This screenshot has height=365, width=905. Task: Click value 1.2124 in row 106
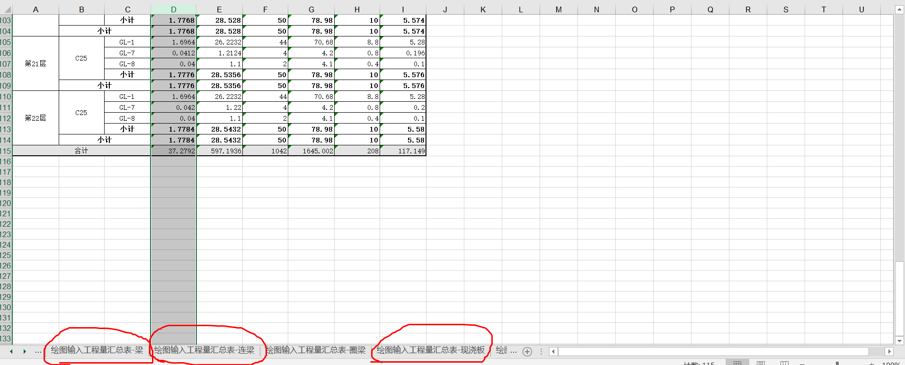tap(219, 53)
